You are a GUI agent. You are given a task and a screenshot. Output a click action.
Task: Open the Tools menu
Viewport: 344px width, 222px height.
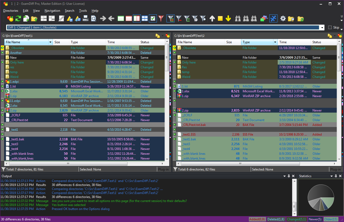coord(83,11)
